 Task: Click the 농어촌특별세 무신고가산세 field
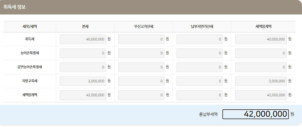click(141, 53)
